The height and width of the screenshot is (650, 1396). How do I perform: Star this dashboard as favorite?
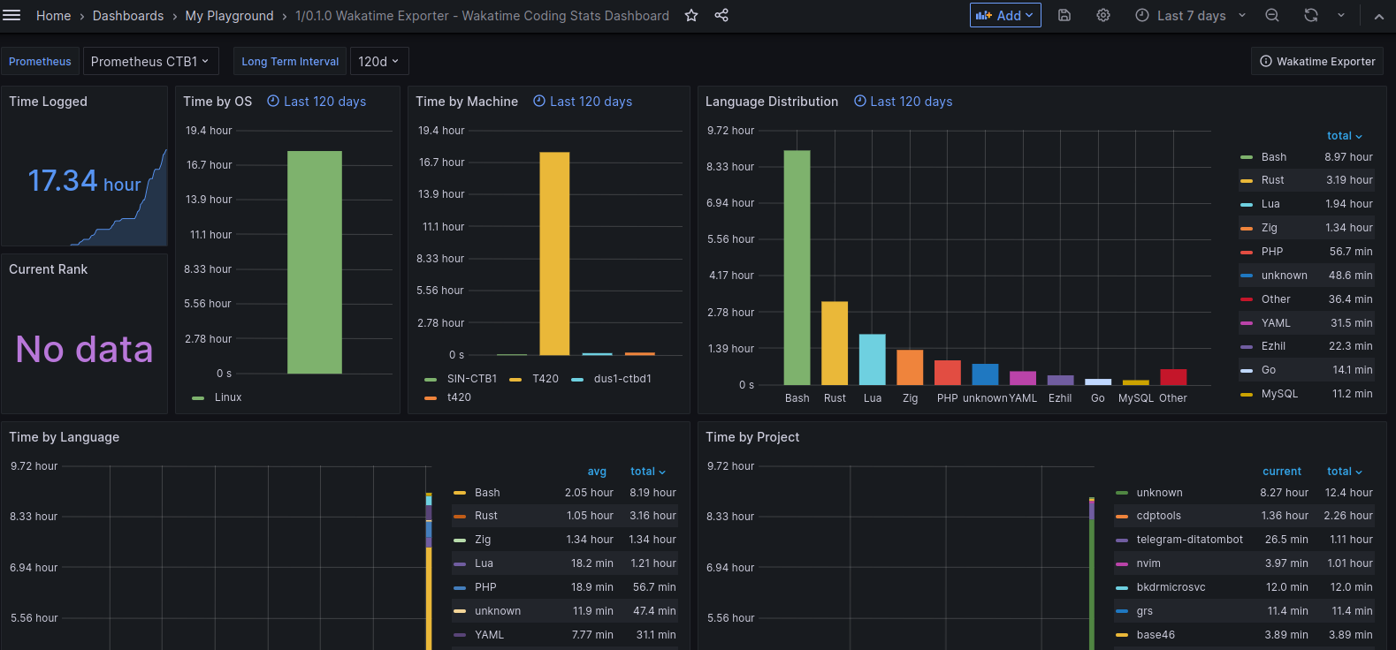[691, 16]
